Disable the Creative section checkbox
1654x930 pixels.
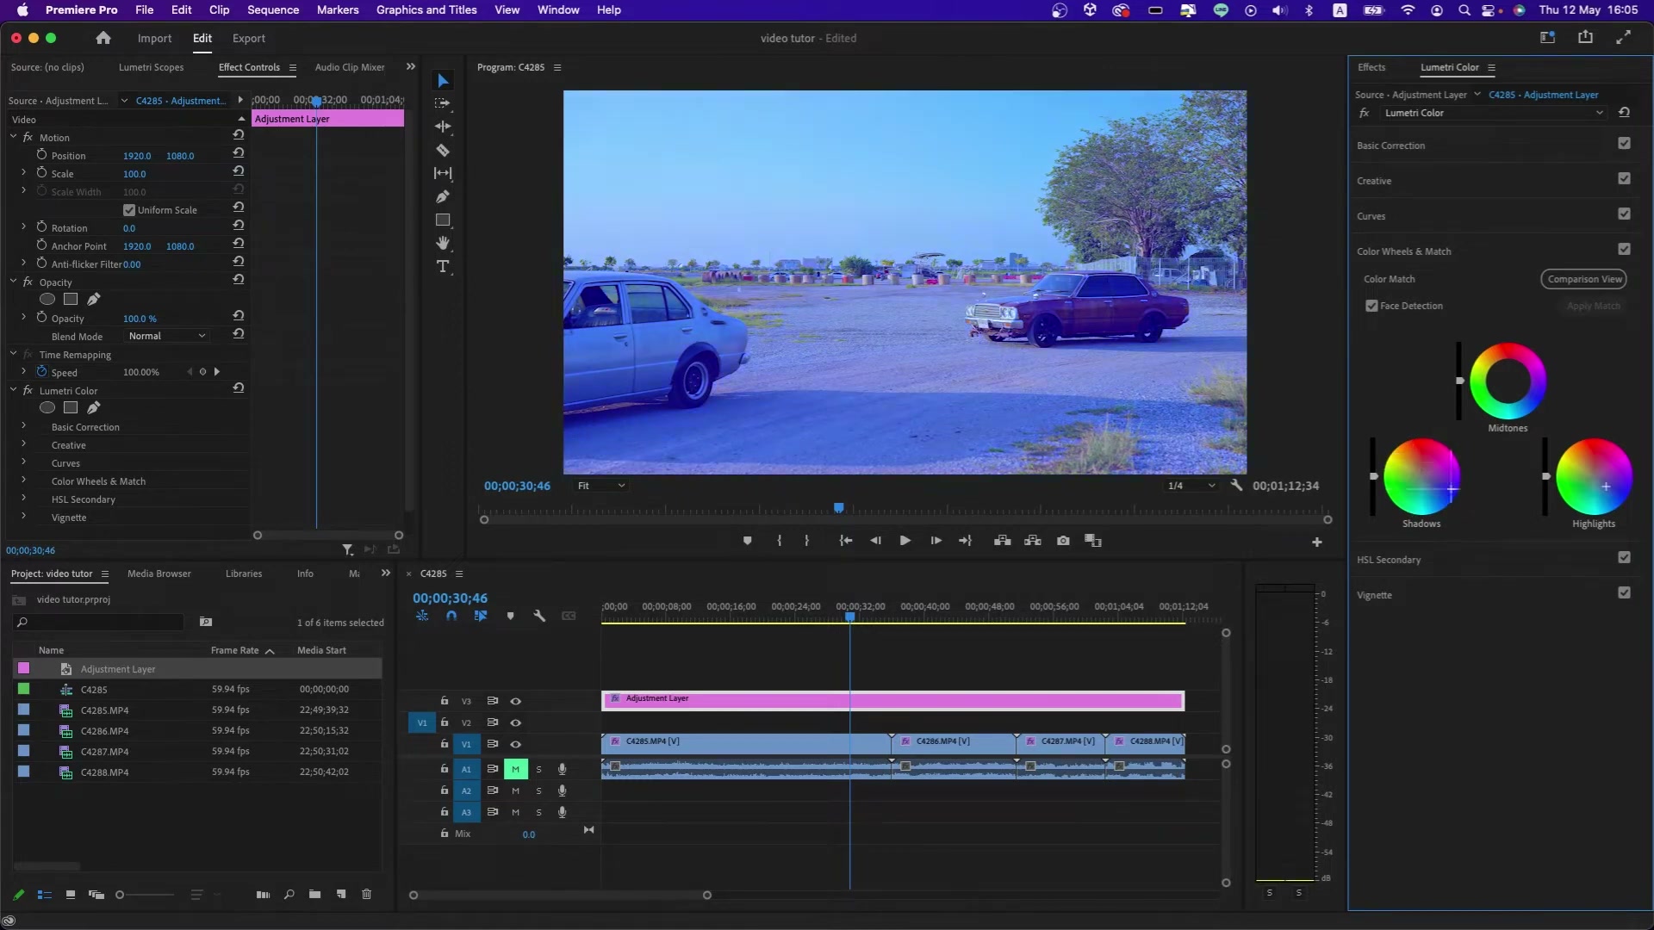pyautogui.click(x=1624, y=179)
